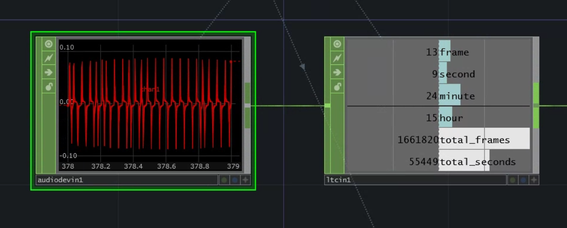This screenshot has height=228, width=567.
Task: Click the green circle flag below audiodevin1
Action: tap(224, 180)
